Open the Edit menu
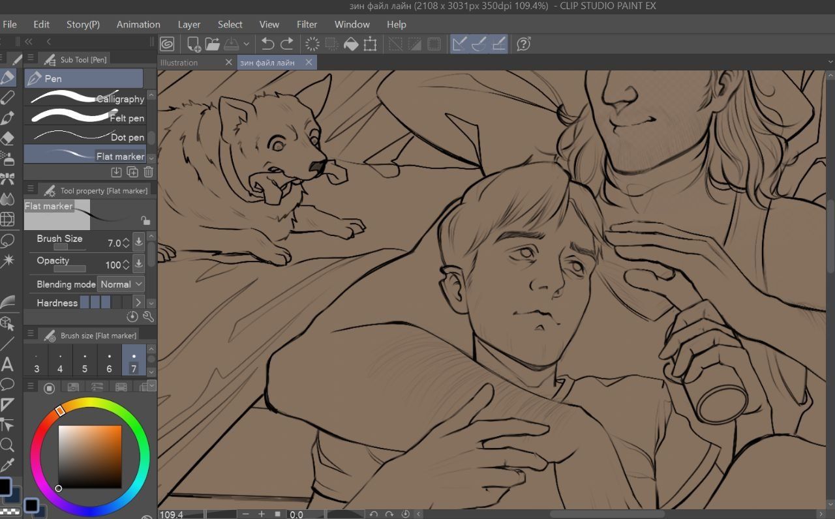Image resolution: width=835 pixels, height=519 pixels. 42,24
